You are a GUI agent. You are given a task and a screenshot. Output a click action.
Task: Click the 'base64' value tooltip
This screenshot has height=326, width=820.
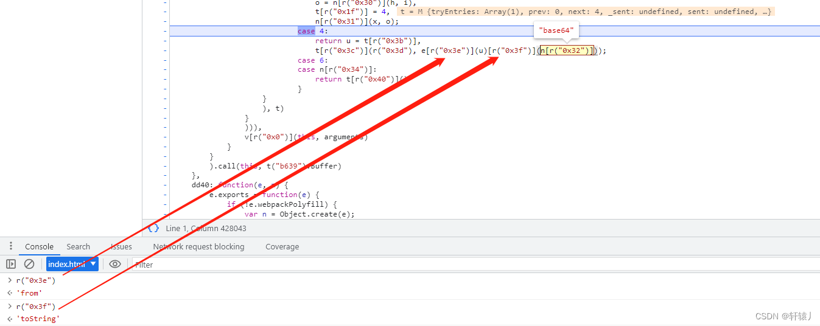pos(556,30)
